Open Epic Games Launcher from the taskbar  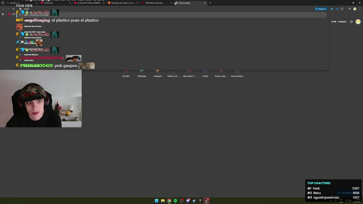(200, 201)
